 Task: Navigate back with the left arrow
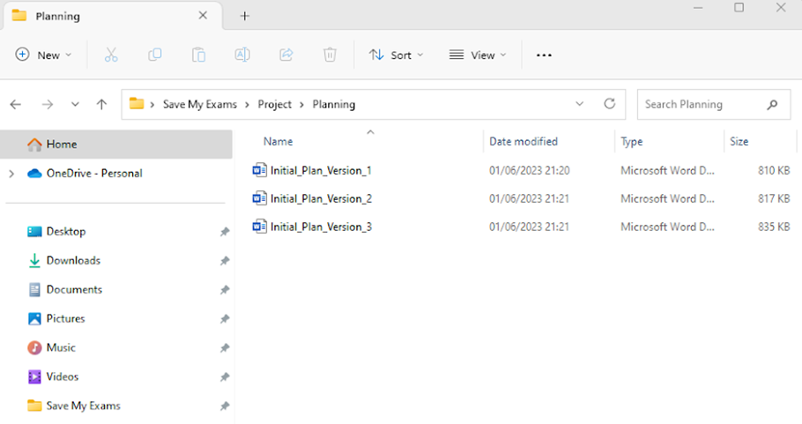tap(15, 104)
